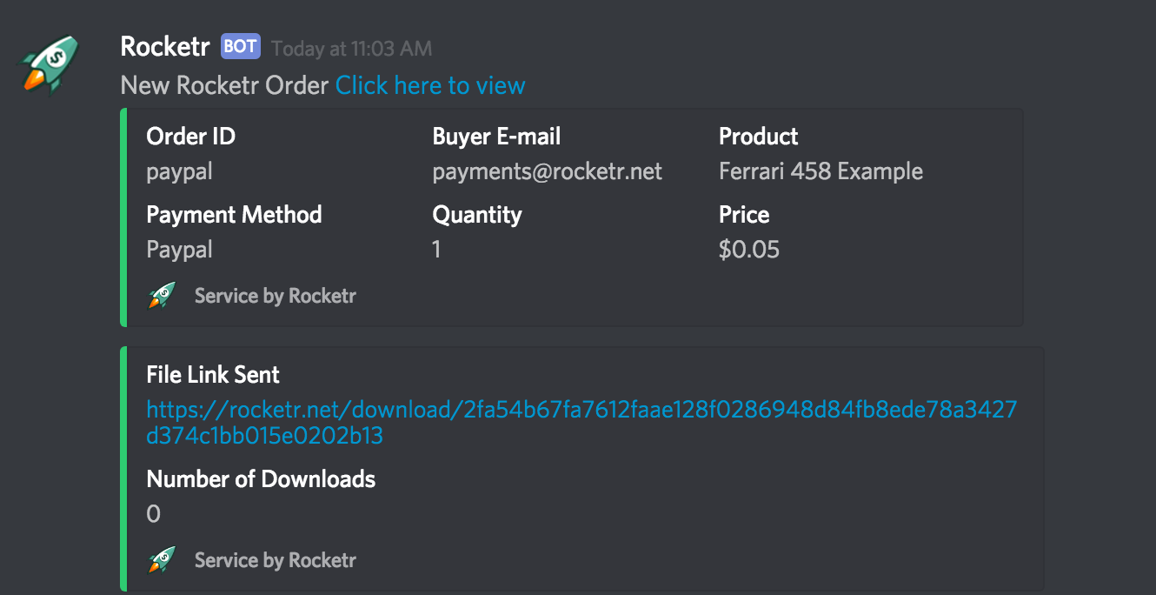This screenshot has height=595, width=1156.
Task: Click the "paypal" Order ID value
Action: (179, 171)
